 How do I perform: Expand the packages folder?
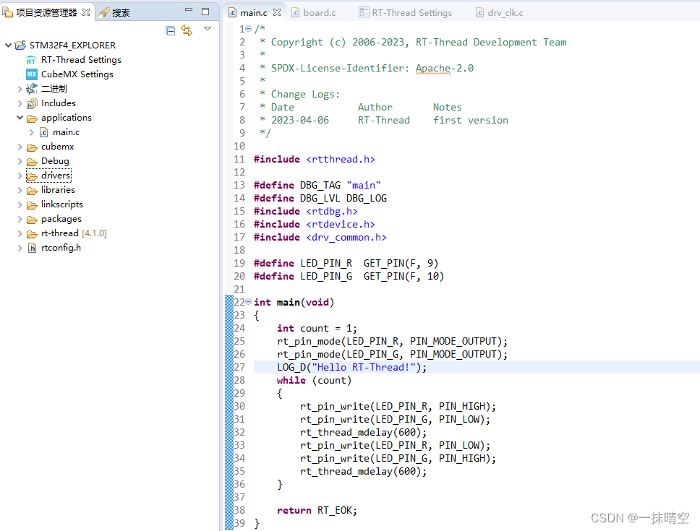[x=20, y=219]
